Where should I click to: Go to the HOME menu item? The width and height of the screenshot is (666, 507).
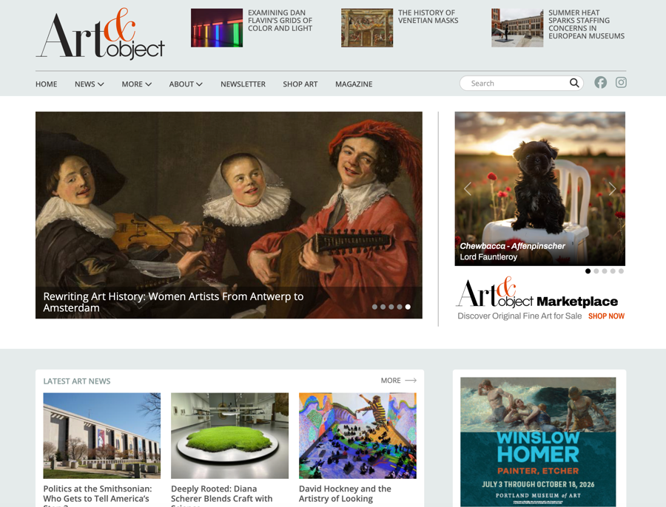pyautogui.click(x=47, y=84)
